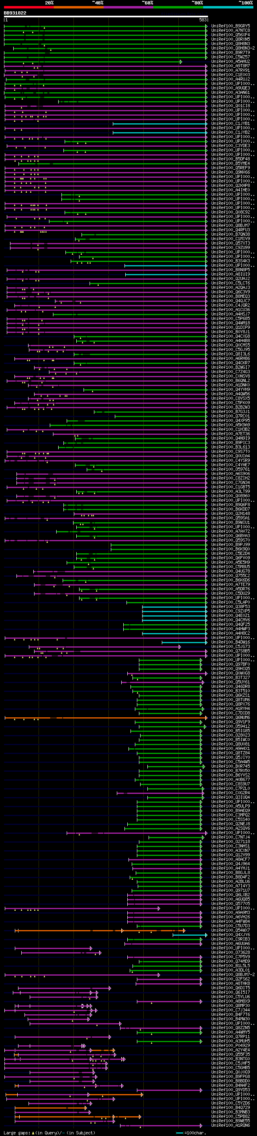Click the cyan alignment bar for UniRef100_Q38F53
Screen dimensions: 257x1136
(175, 607)
